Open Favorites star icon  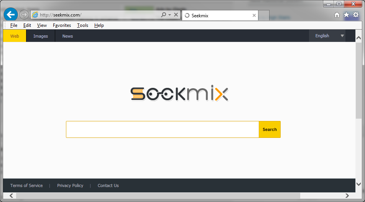click(x=346, y=15)
